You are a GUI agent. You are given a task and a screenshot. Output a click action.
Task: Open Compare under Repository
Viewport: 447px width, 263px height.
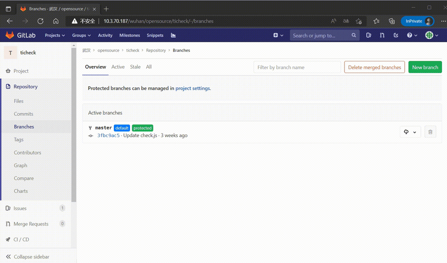[x=24, y=178]
